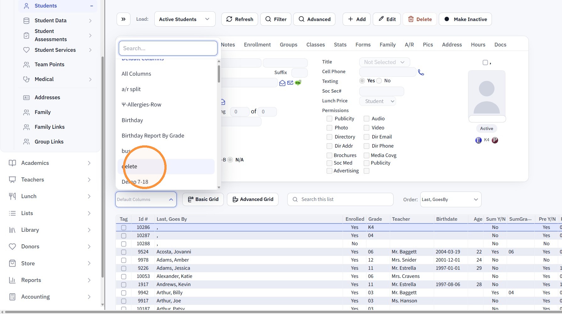Click the Student Services heart icon

coord(27,50)
